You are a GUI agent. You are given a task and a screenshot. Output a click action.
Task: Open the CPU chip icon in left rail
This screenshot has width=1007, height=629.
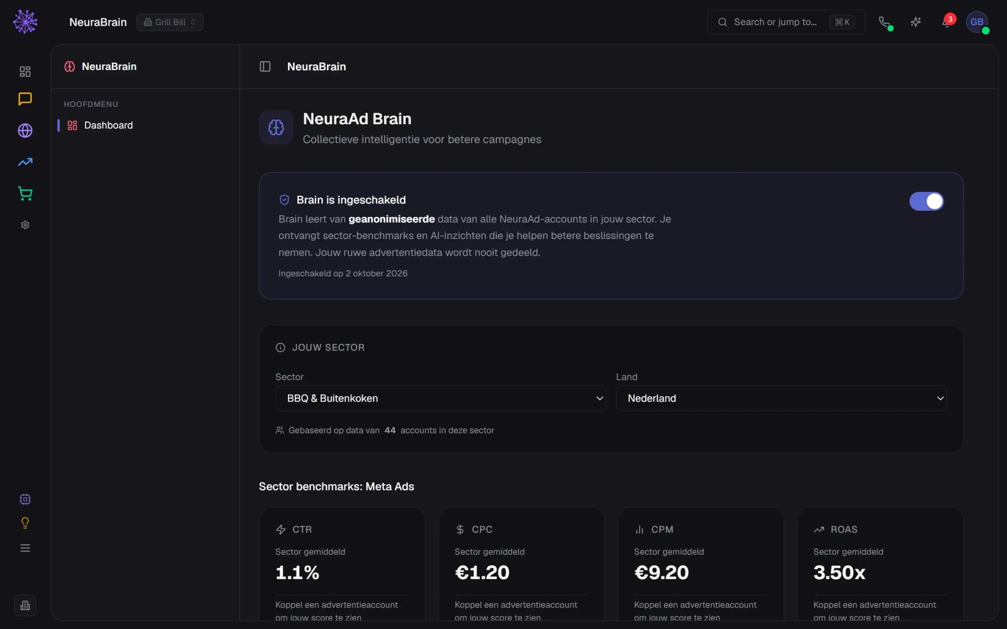[25, 499]
